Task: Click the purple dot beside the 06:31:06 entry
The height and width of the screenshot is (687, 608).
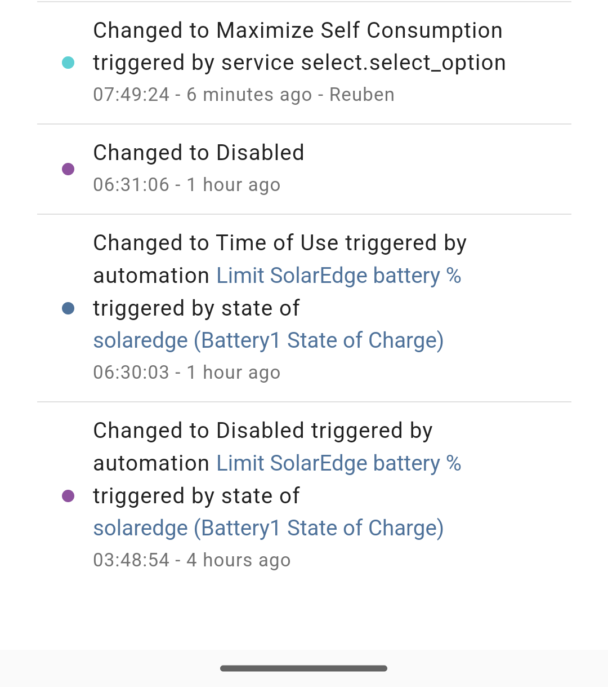Action: pyautogui.click(x=68, y=169)
